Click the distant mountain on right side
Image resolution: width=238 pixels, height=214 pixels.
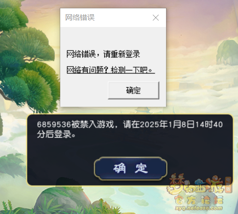(227, 52)
